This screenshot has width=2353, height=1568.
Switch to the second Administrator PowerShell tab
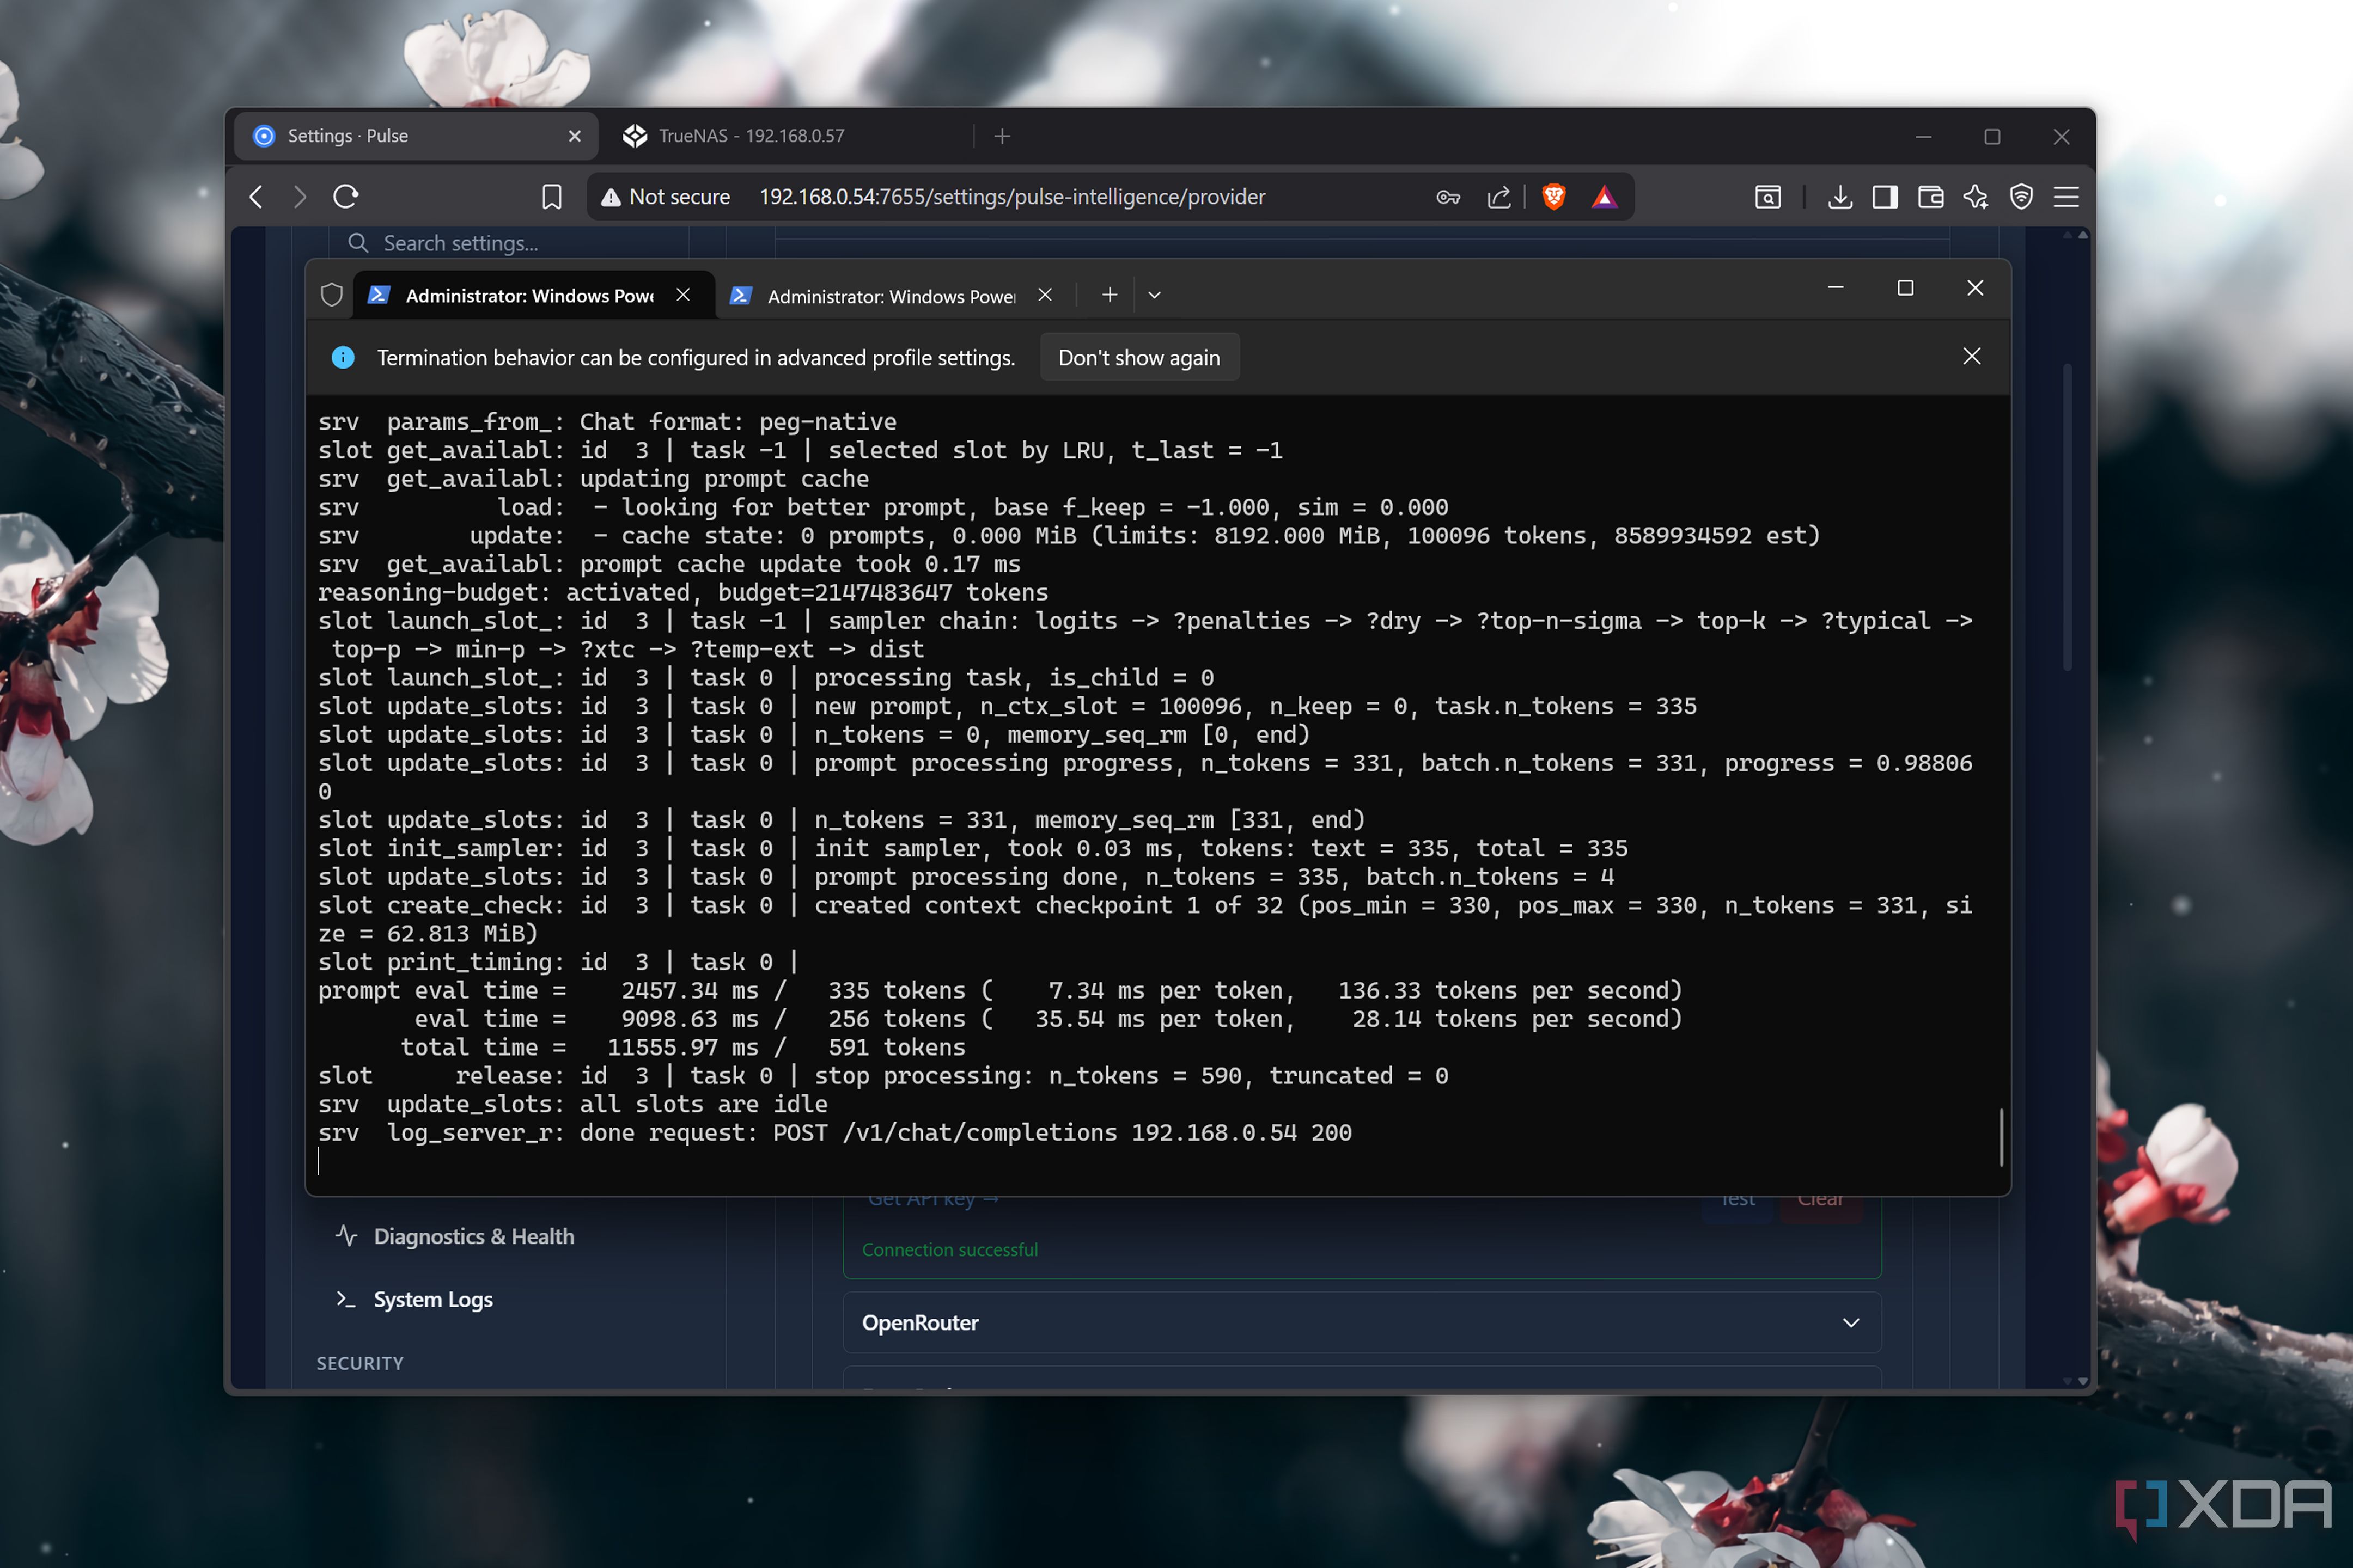893,296
